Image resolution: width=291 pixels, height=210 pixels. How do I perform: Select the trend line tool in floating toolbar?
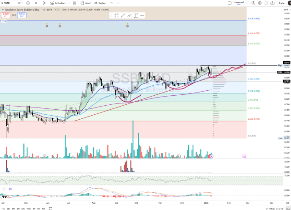[123, 15]
